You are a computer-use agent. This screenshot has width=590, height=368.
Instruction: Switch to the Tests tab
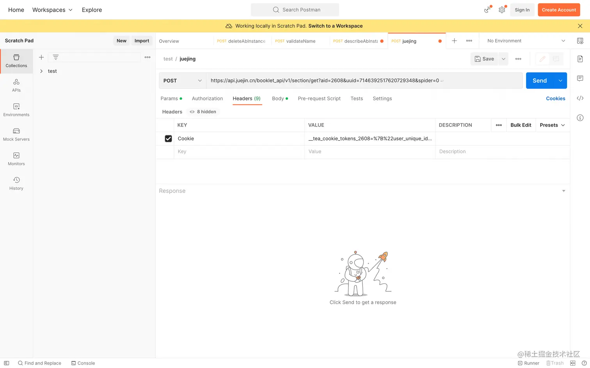point(357,99)
